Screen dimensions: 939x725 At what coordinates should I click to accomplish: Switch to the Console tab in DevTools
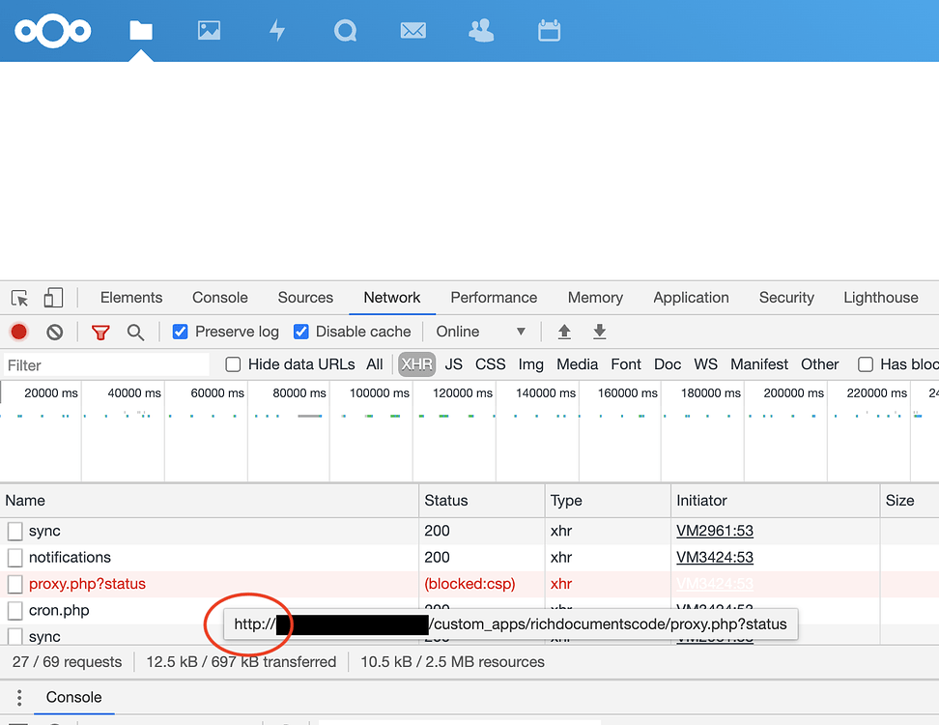tap(220, 297)
